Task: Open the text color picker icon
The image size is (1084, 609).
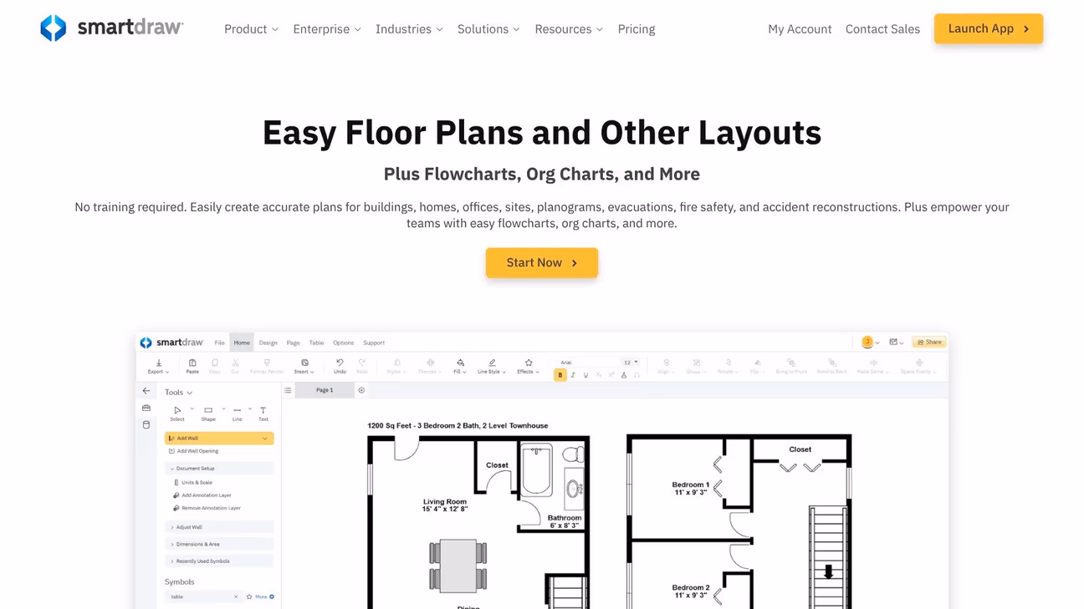Action: 624,375
